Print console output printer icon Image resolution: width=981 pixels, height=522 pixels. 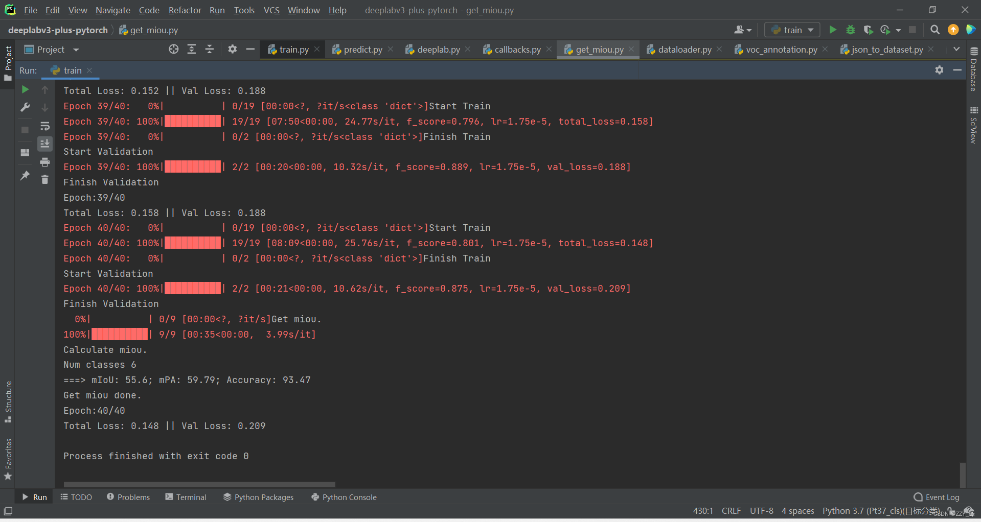pos(45,162)
